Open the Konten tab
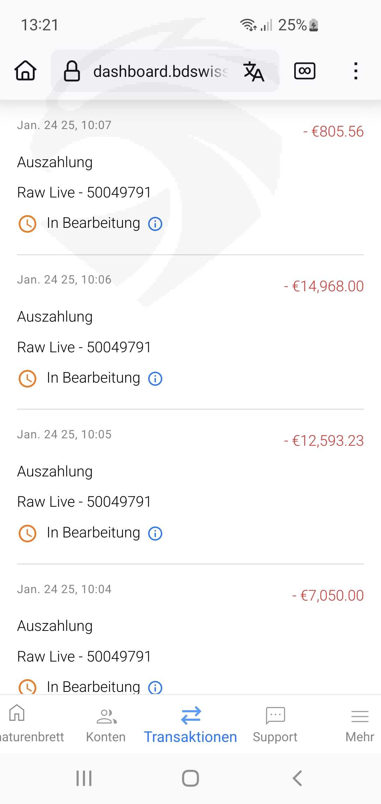 (x=106, y=724)
